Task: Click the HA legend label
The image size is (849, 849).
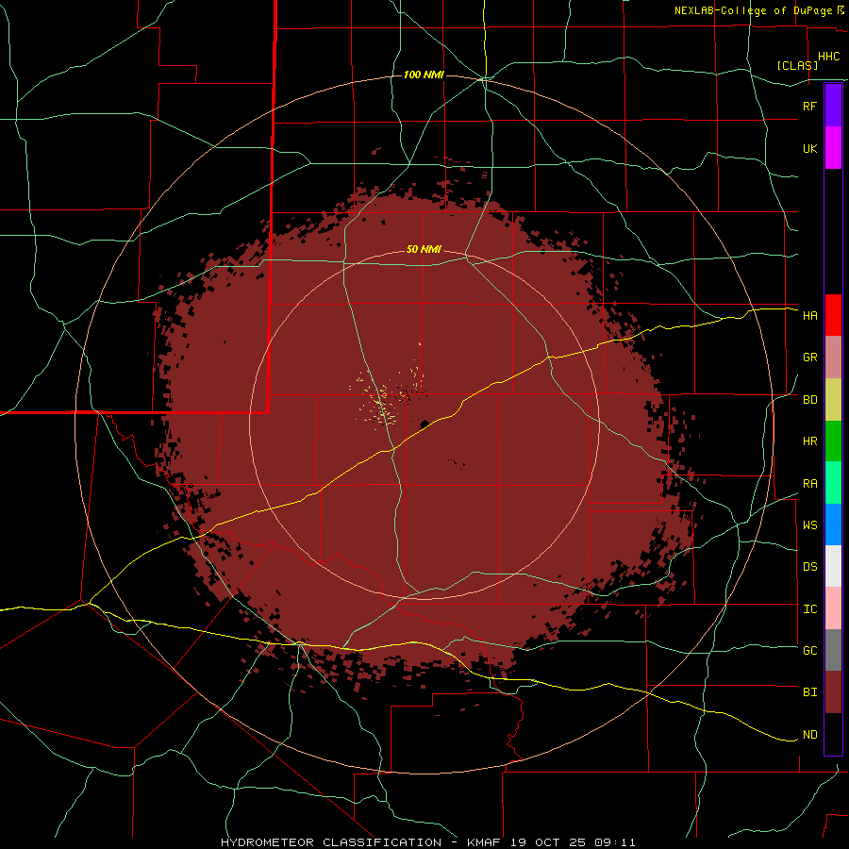Action: 809,315
